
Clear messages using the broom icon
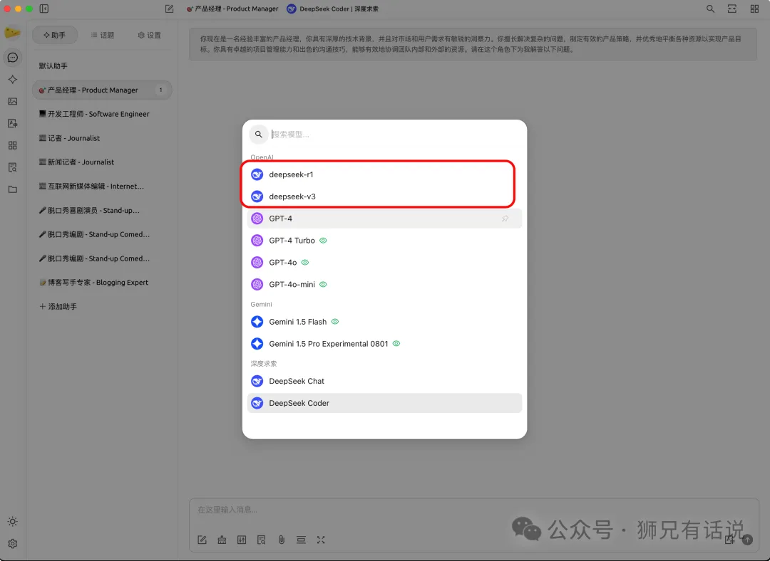tap(222, 540)
